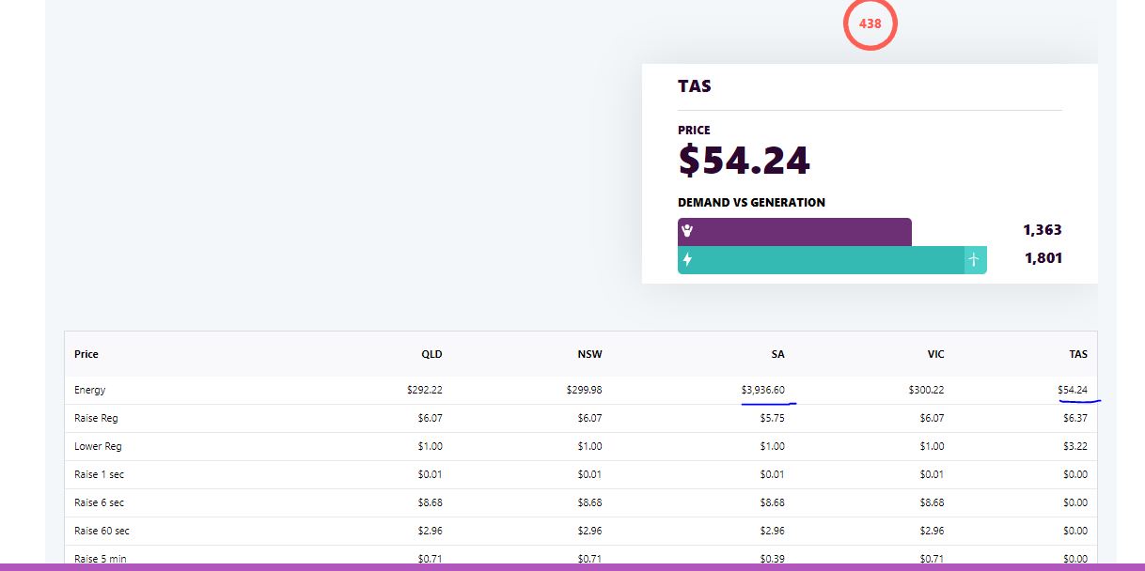Click QLD Raise 6 sec value $8.68

pyautogui.click(x=431, y=502)
